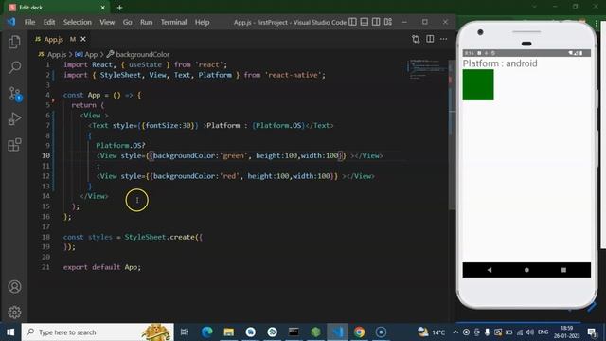Split the editor right

[x=430, y=39]
